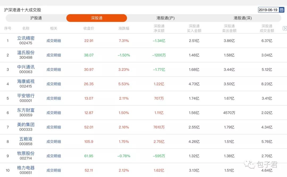Switch to the 沪股通 tab

click(x=36, y=18)
